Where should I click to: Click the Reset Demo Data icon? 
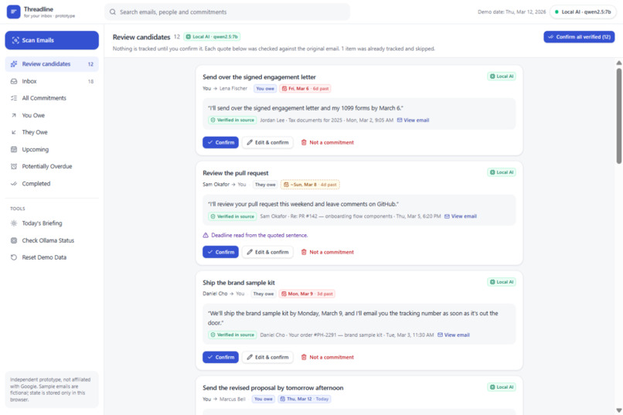click(x=14, y=257)
